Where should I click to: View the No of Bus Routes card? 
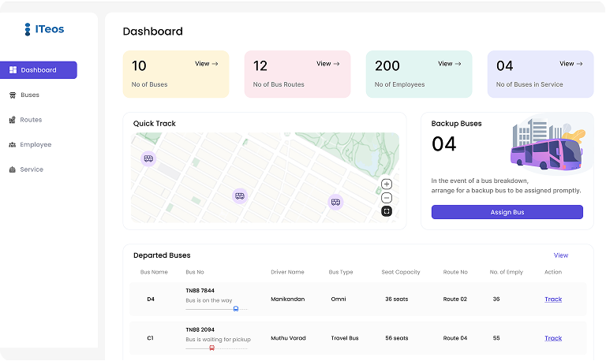(x=327, y=64)
